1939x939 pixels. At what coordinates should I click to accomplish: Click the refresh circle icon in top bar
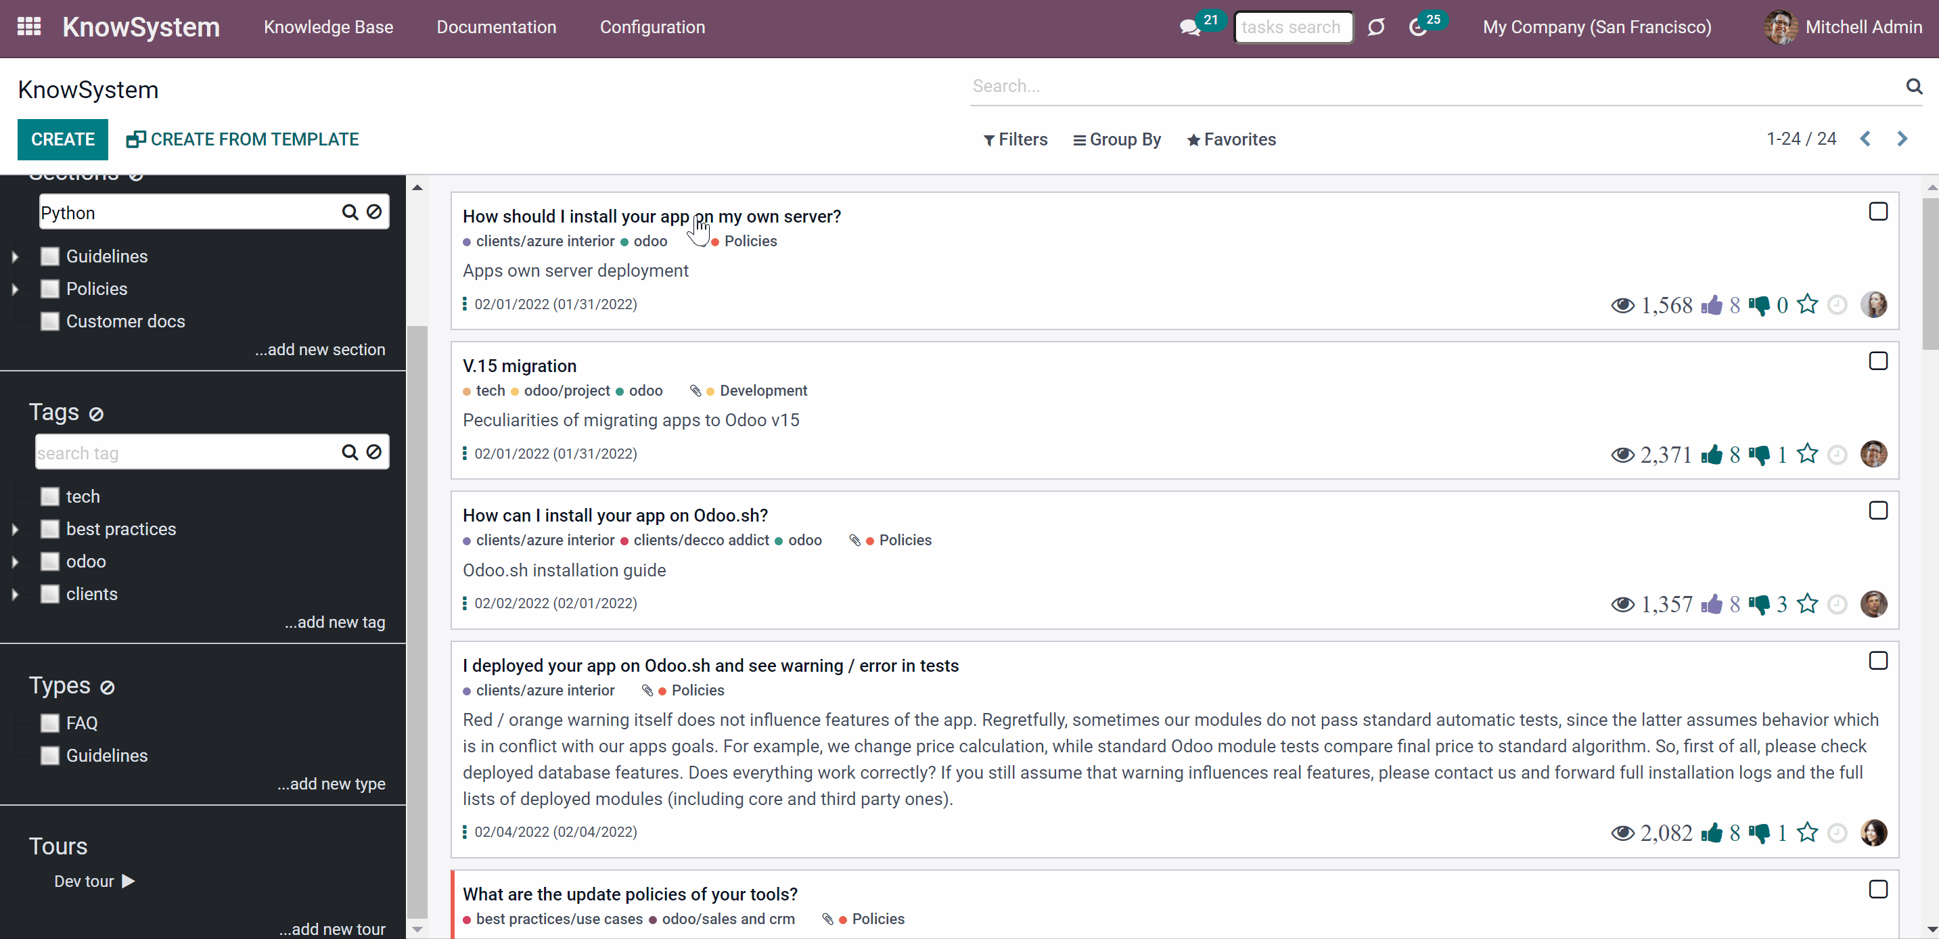1376,28
